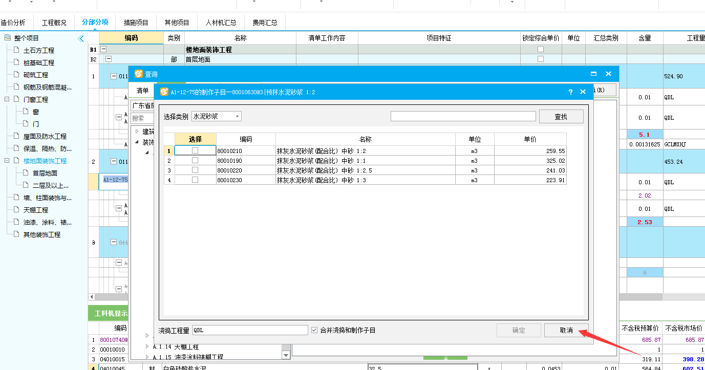705x370 pixels.
Task: Collapse item 2 row starting with 011
Action: 114,162
